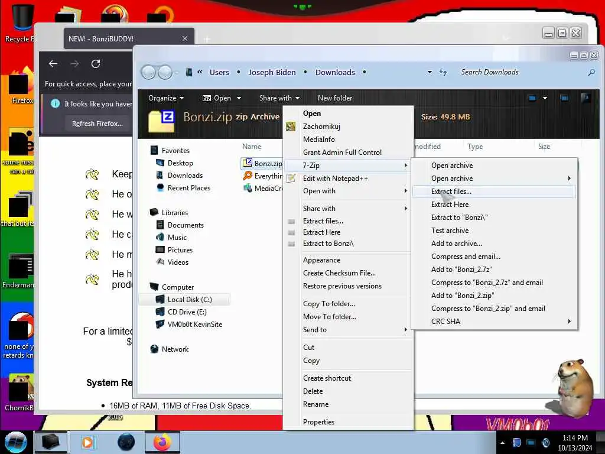
Task: Select Extract to "Bonzi\" in submenu
Action: tap(495, 218)
